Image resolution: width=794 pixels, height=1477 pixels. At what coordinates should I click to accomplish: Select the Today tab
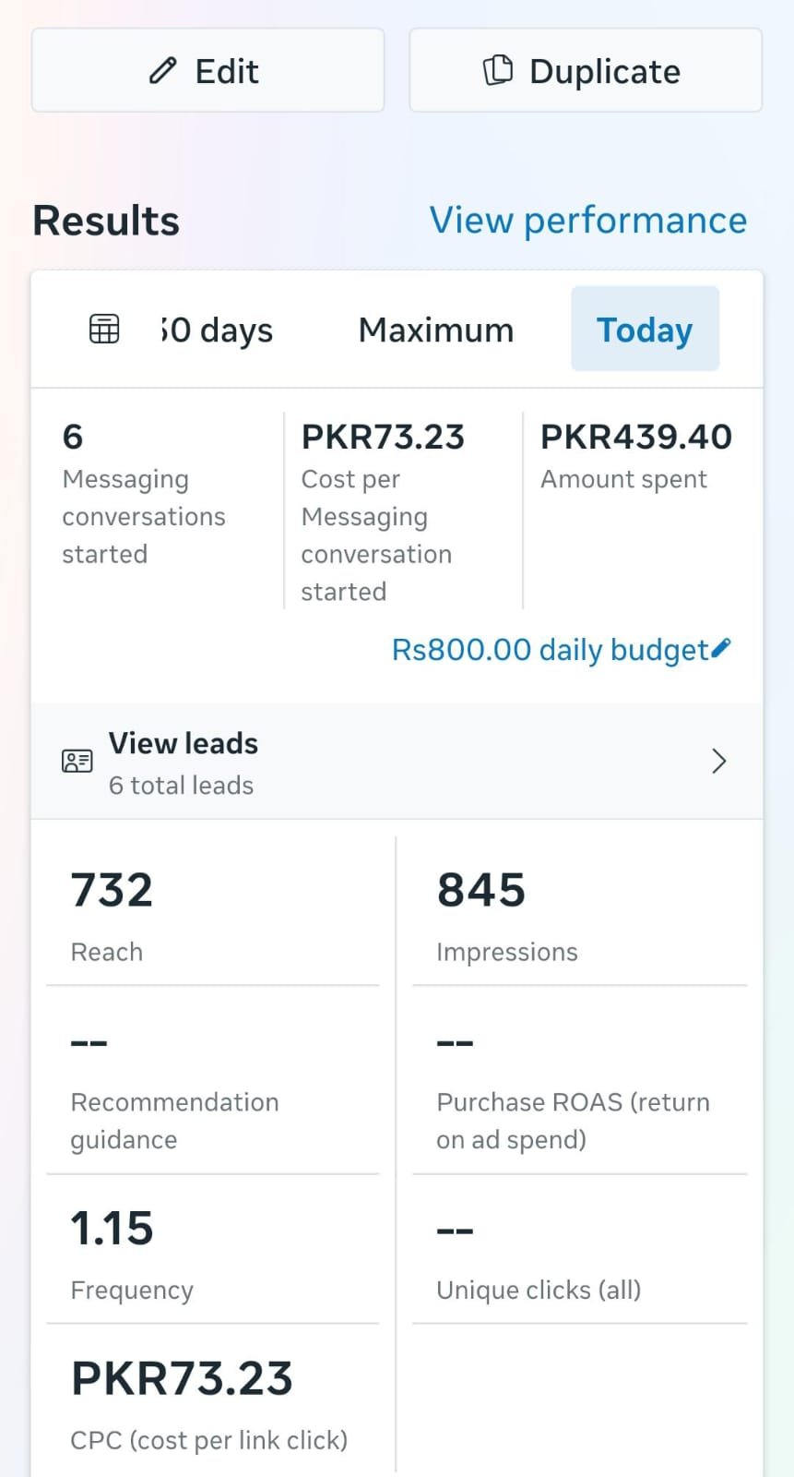[645, 330]
